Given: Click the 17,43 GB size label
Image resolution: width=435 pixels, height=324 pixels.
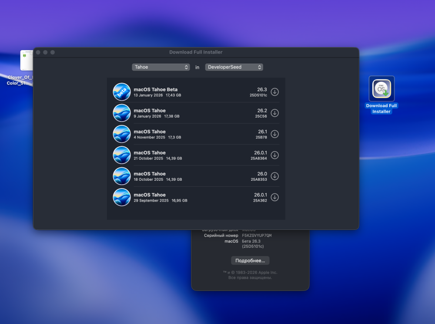Looking at the screenshot, I should click(174, 95).
